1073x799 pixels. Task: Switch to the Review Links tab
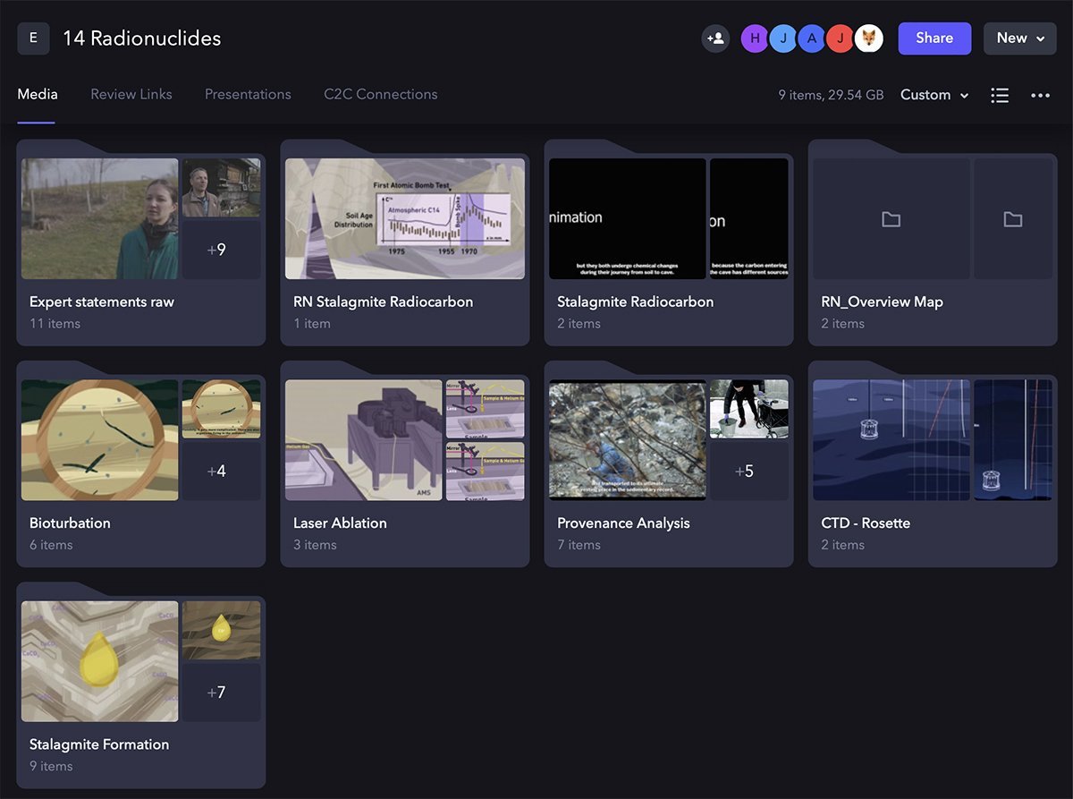131,94
